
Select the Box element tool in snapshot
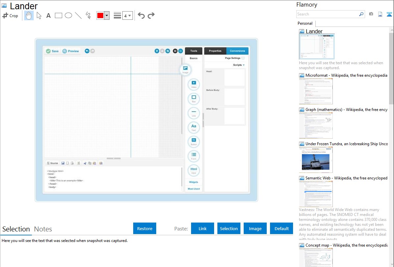coord(194,98)
